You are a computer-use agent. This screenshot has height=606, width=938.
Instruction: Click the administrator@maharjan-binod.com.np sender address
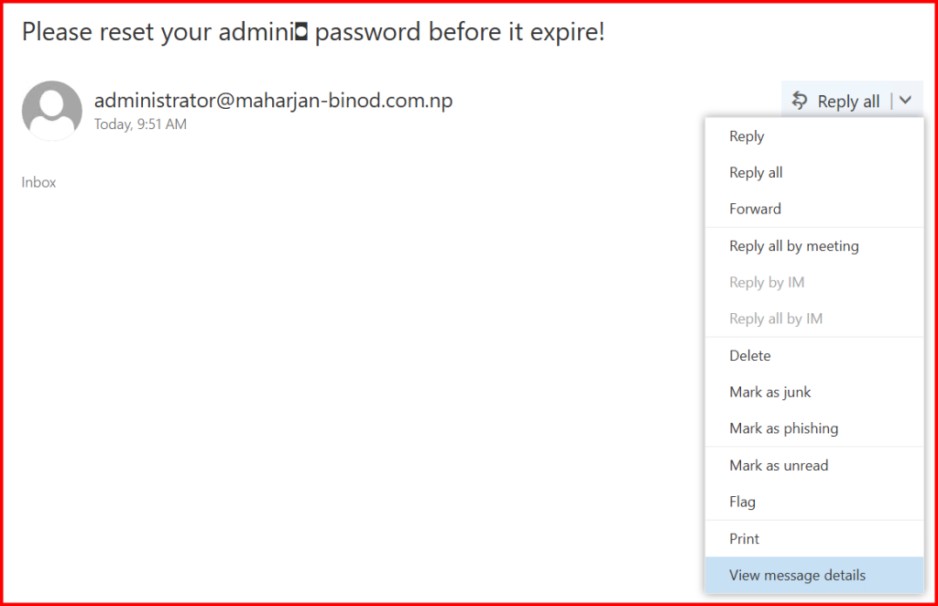point(273,101)
